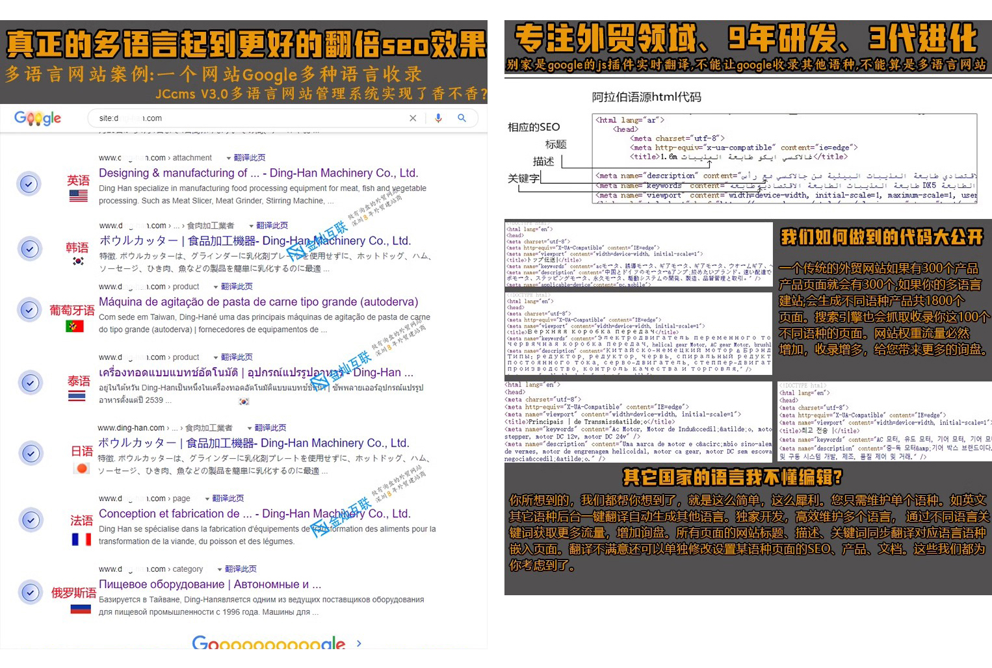Click snippet 'Ding Han se spécialise dans la fabrication'
Screen dimensions: 992x668
(267, 535)
